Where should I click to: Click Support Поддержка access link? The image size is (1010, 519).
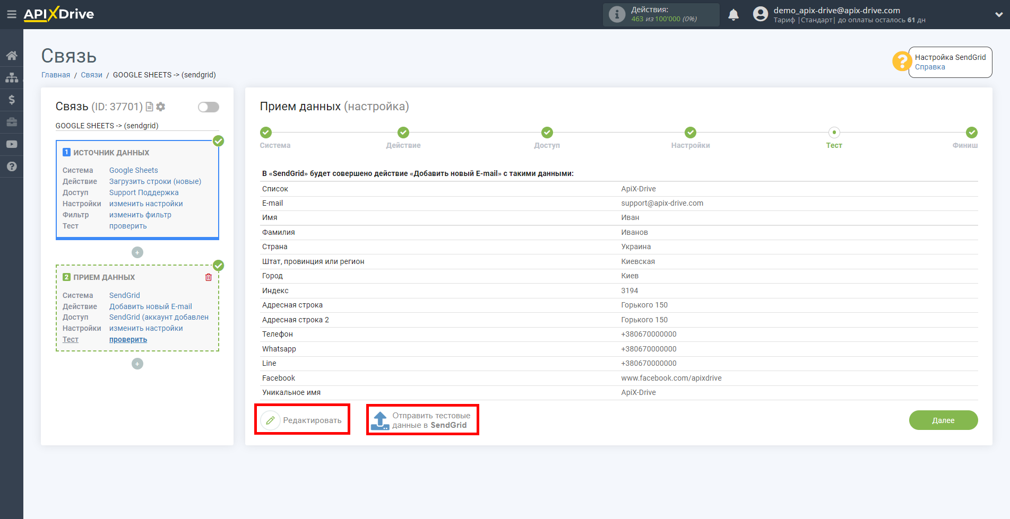pyautogui.click(x=144, y=192)
